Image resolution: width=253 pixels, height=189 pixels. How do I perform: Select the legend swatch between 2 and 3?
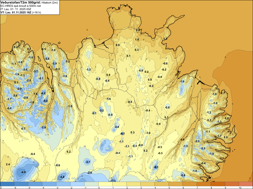coord(133,184)
